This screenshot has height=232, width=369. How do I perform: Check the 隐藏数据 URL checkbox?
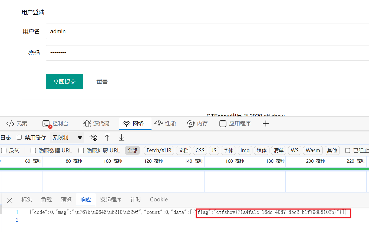click(33, 150)
